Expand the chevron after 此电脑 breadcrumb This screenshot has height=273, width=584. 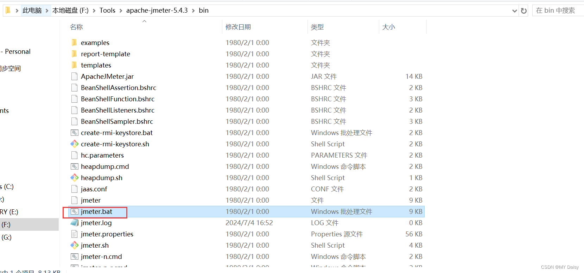click(x=47, y=11)
